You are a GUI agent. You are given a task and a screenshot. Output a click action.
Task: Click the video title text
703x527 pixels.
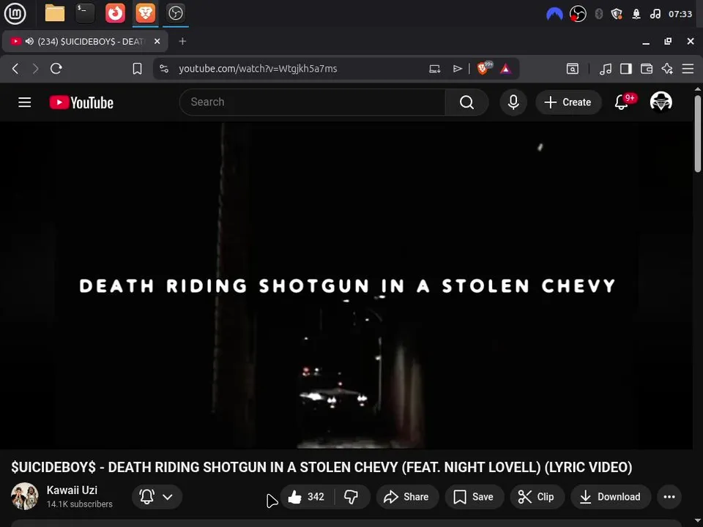[x=321, y=467]
